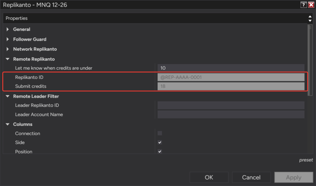Click the Replikanto ID field @REP-AAAA-0001
316x186 pixels.
pyautogui.click(x=231, y=77)
